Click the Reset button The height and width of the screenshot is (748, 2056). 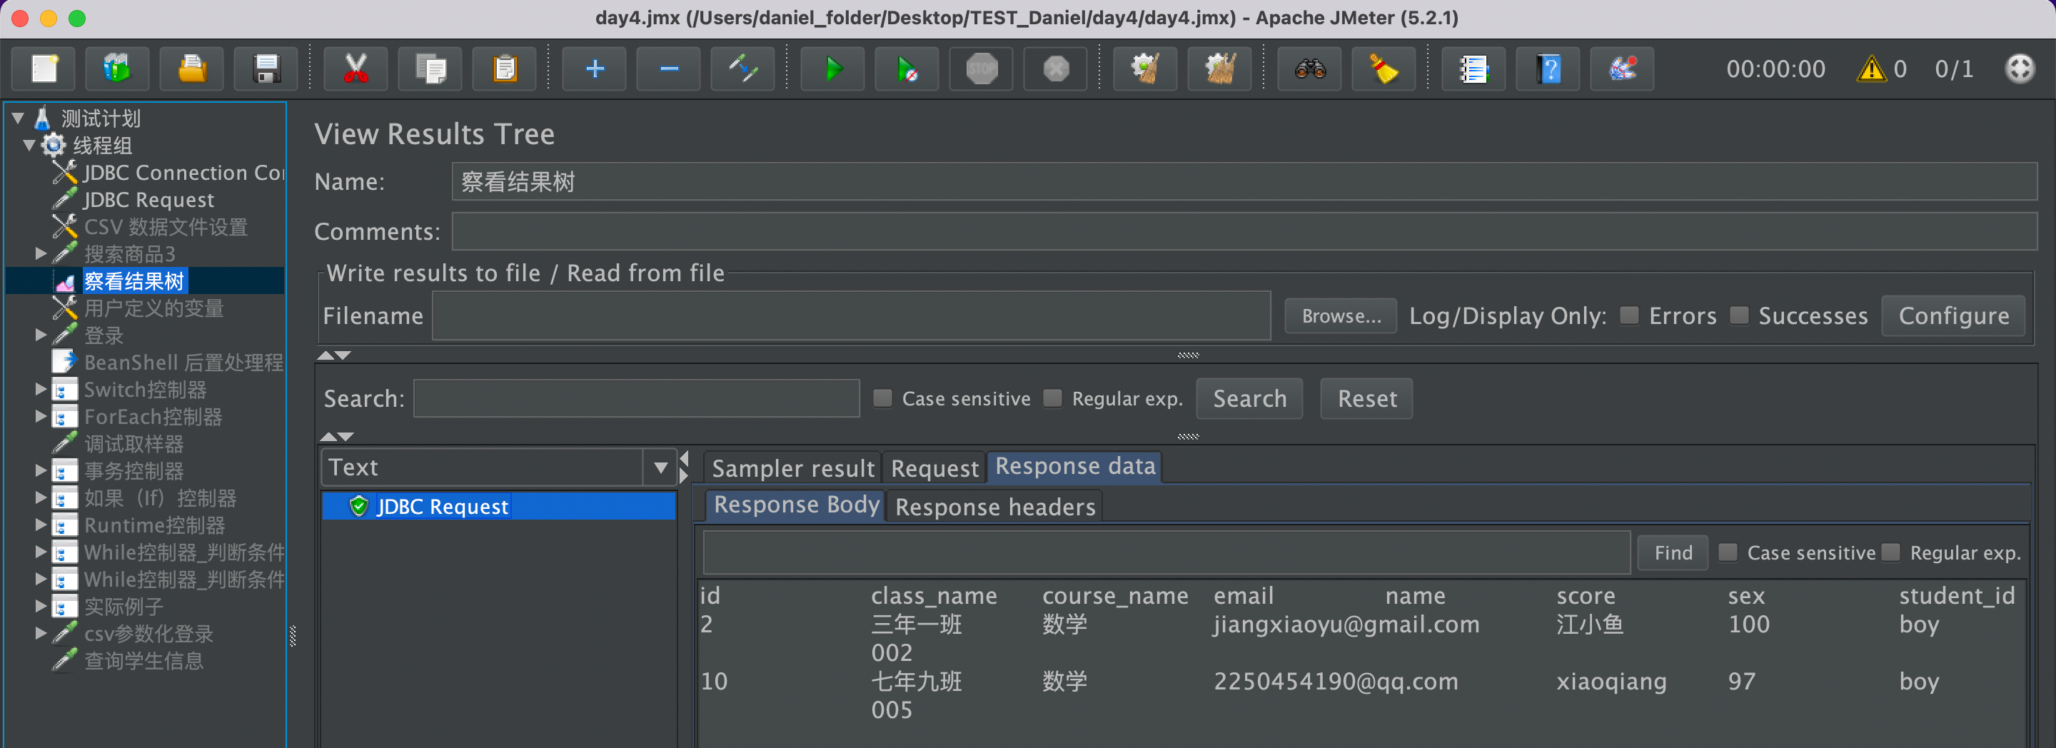[x=1367, y=398]
